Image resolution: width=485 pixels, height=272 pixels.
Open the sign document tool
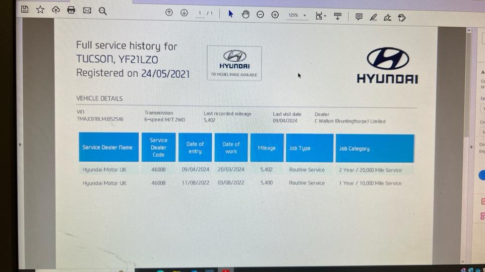[388, 18]
